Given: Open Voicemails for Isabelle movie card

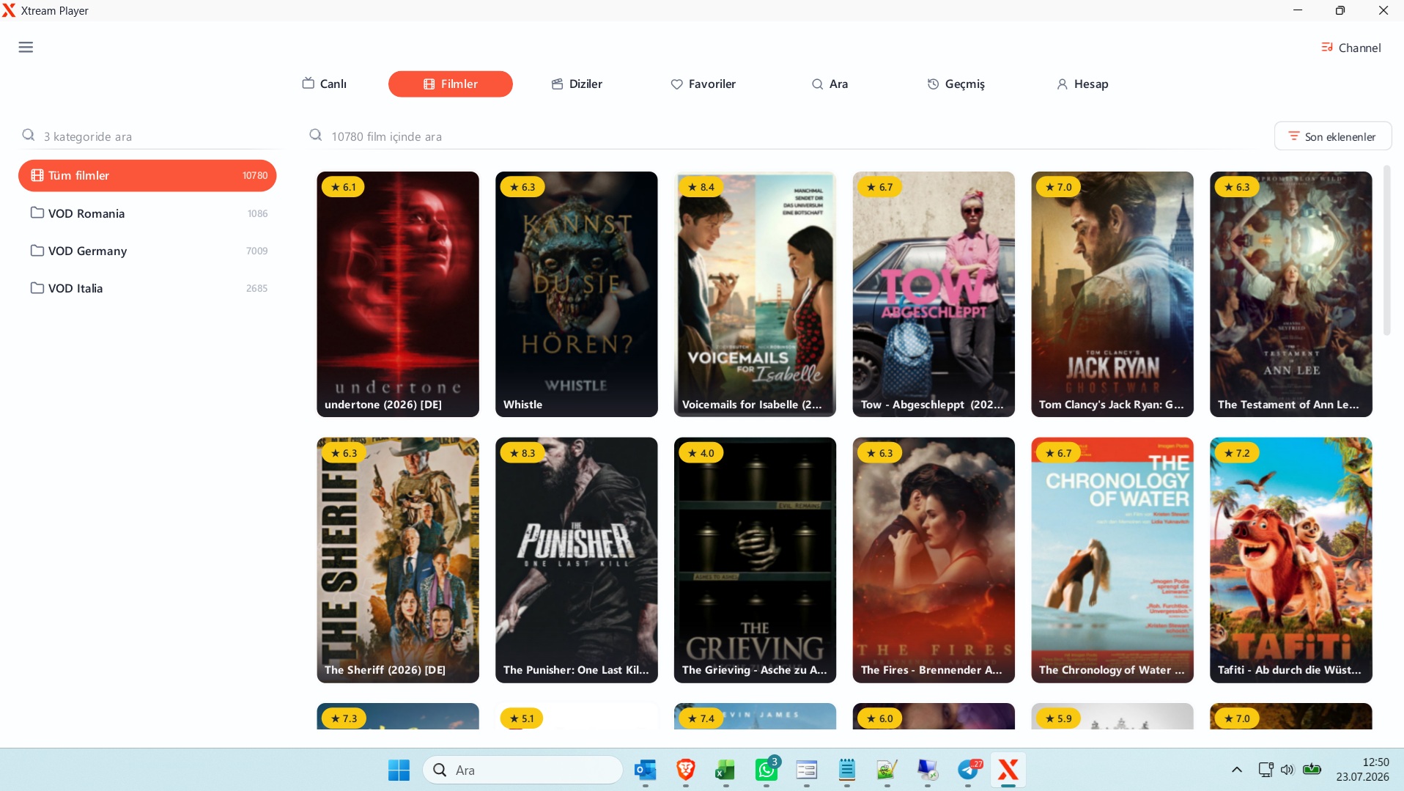Looking at the screenshot, I should [x=755, y=294].
